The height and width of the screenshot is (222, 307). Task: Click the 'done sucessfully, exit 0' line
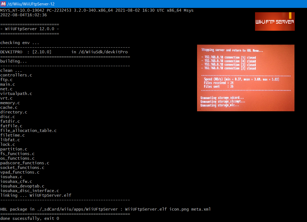(x=30, y=218)
